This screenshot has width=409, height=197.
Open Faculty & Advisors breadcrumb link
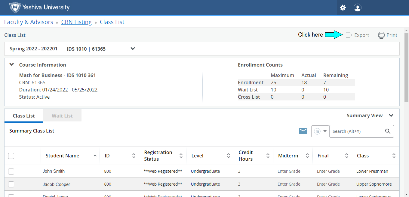coord(29,22)
